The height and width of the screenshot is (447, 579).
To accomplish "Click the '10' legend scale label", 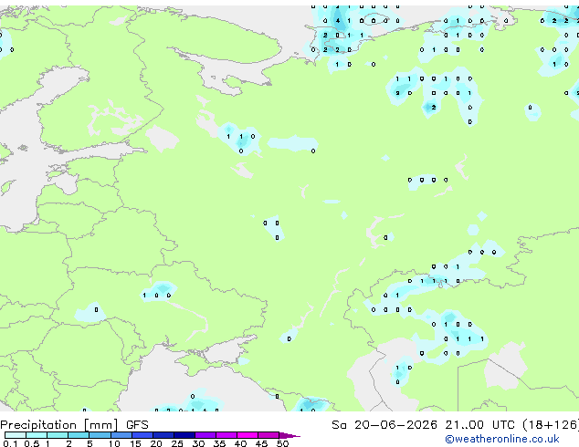I will tap(114, 443).
